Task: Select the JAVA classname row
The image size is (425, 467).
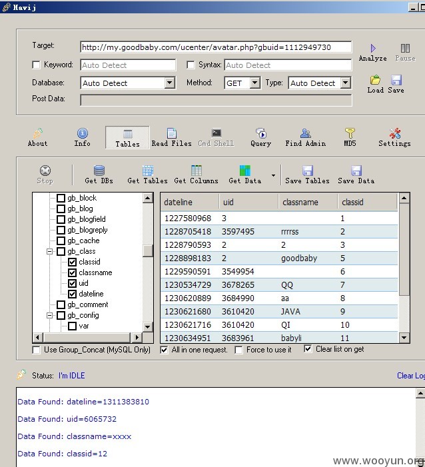Action: [x=279, y=312]
